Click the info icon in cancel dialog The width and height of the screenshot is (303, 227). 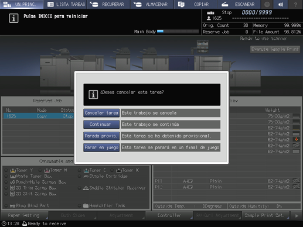coord(93,95)
